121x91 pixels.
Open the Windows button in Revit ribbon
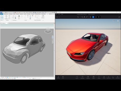43,17
